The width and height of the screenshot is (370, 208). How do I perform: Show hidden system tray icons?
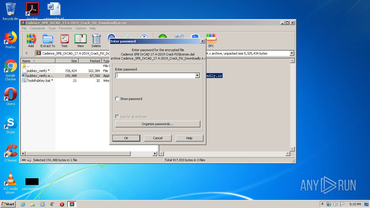point(322,204)
